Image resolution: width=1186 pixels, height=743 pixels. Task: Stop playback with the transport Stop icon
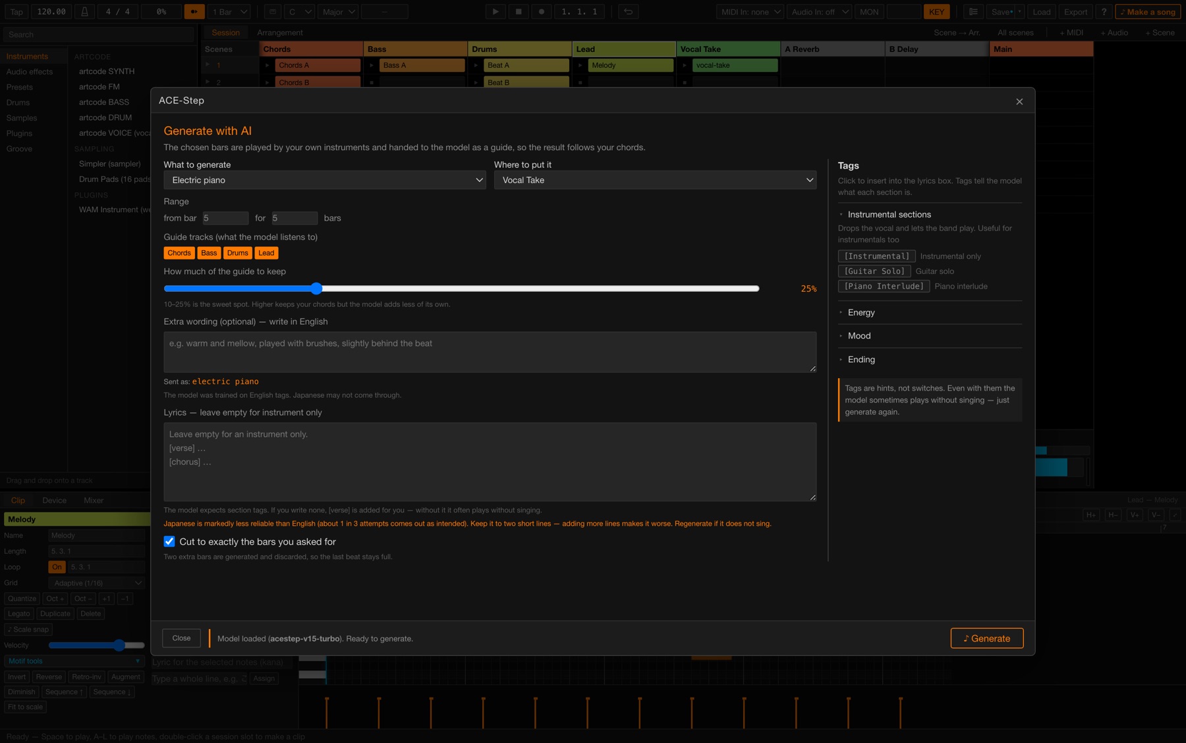pyautogui.click(x=519, y=12)
